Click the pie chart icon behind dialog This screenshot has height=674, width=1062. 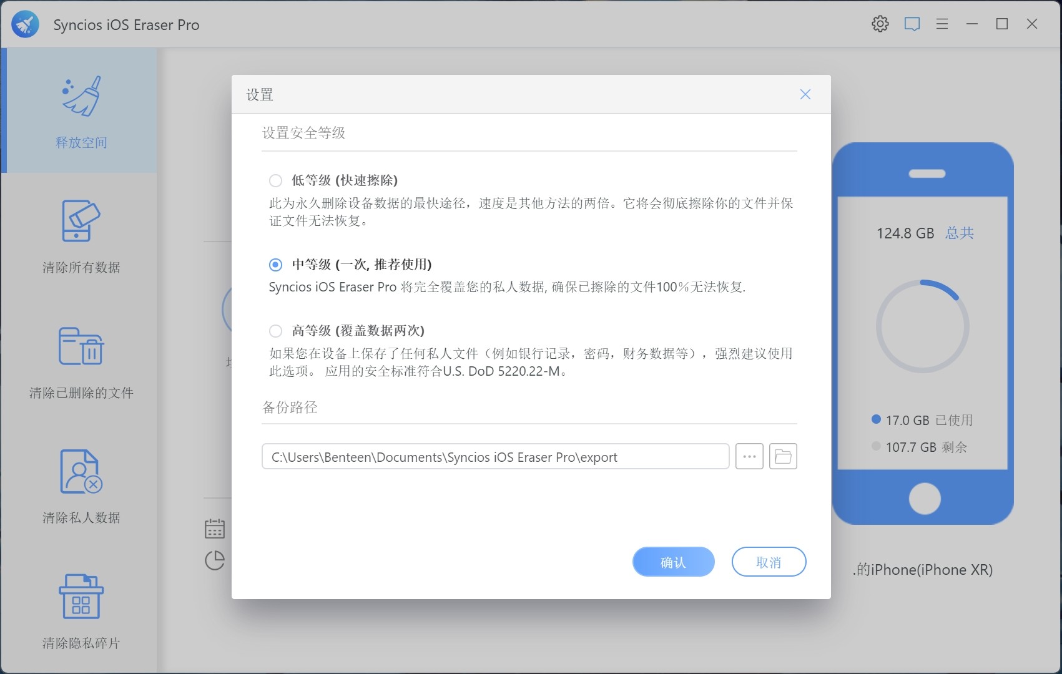[x=215, y=560]
